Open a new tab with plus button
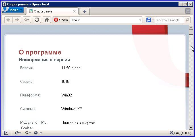195x137 pixels. (x=85, y=11)
